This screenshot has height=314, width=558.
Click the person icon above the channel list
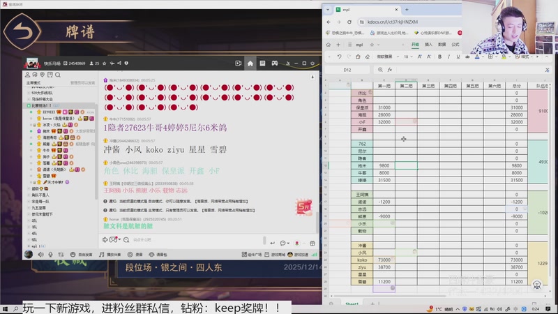tap(27, 75)
